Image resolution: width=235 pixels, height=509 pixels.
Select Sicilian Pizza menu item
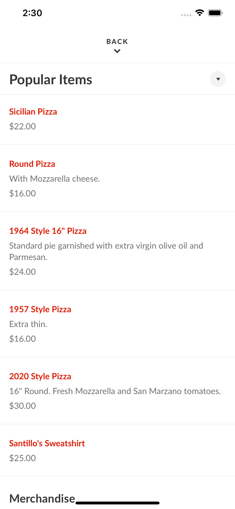[x=33, y=111]
